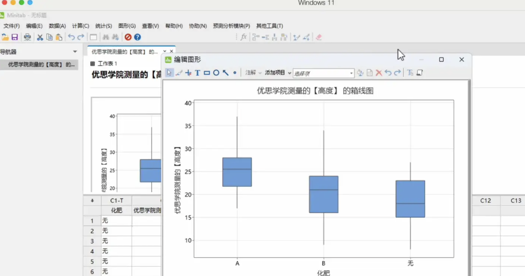Click the x-axis label 化肥 in graph

point(324,273)
